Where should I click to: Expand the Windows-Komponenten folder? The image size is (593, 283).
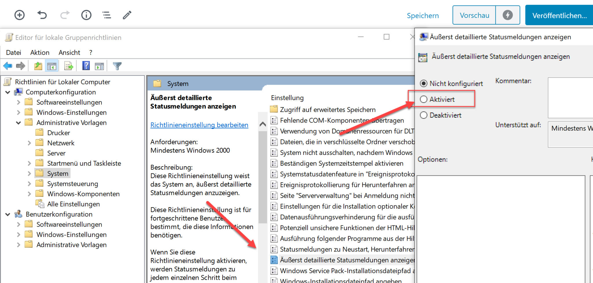click(x=29, y=194)
